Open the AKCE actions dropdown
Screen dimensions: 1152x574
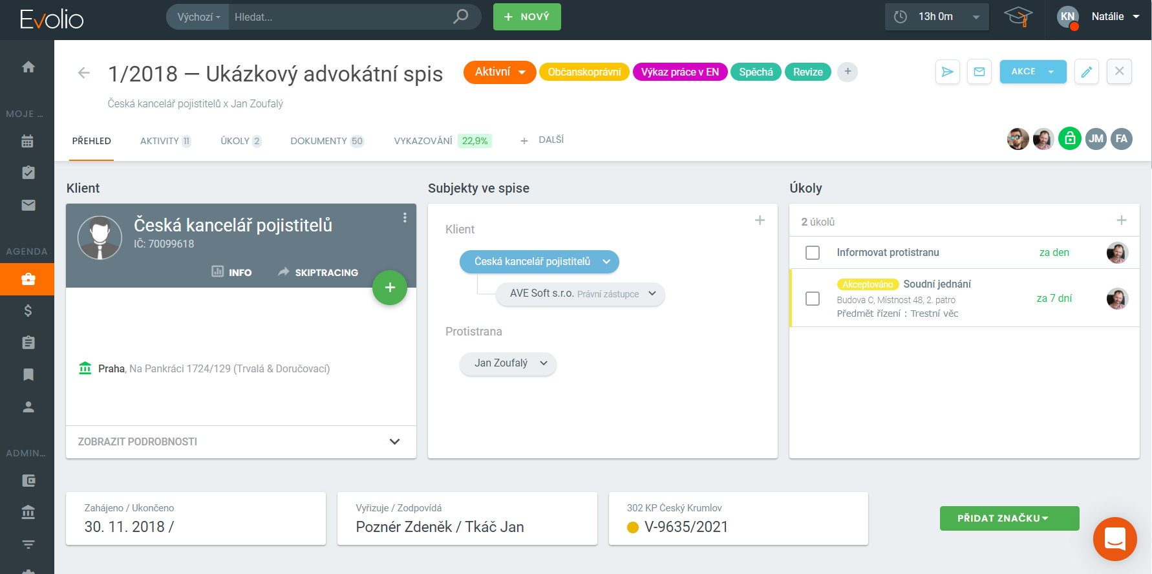coord(1032,72)
